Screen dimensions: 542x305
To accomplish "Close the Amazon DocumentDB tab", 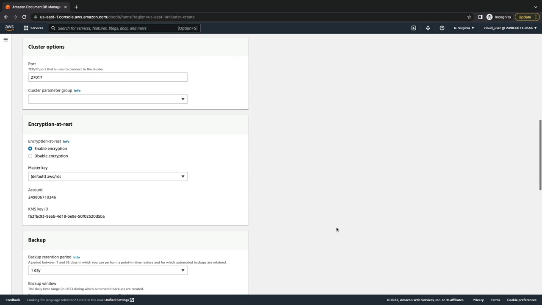I will [x=65, y=7].
